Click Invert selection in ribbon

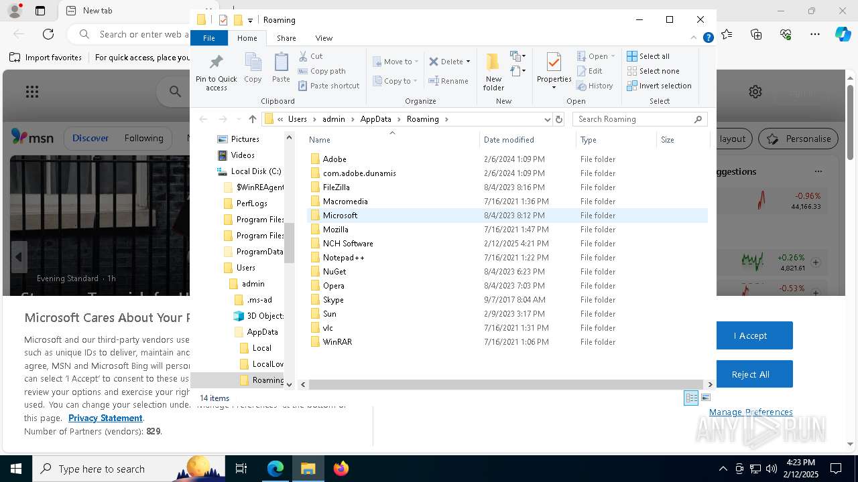coord(659,86)
